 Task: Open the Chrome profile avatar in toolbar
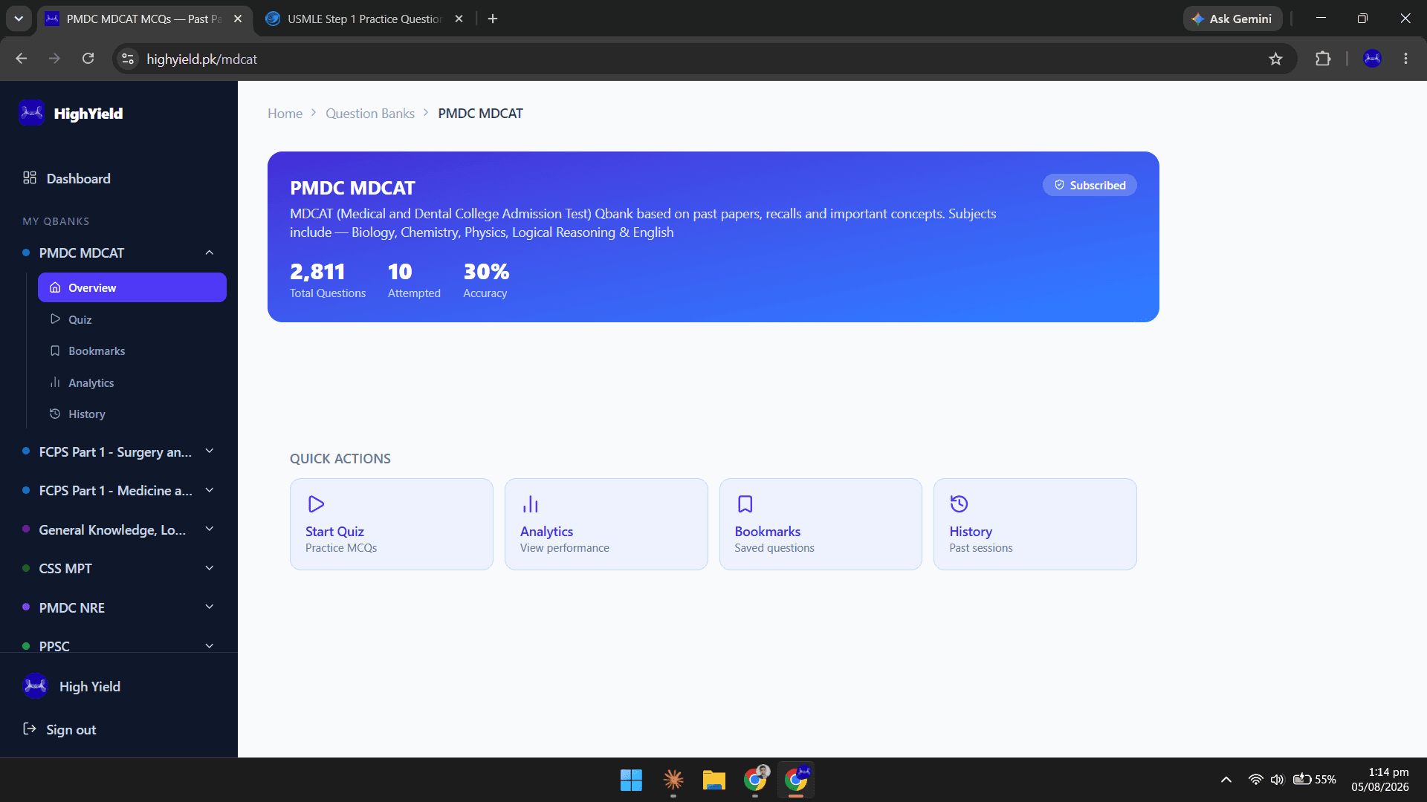click(x=1372, y=59)
